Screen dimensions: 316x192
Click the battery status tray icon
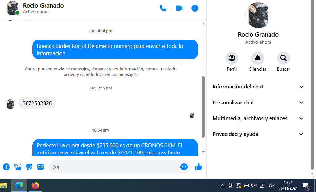click(246, 185)
